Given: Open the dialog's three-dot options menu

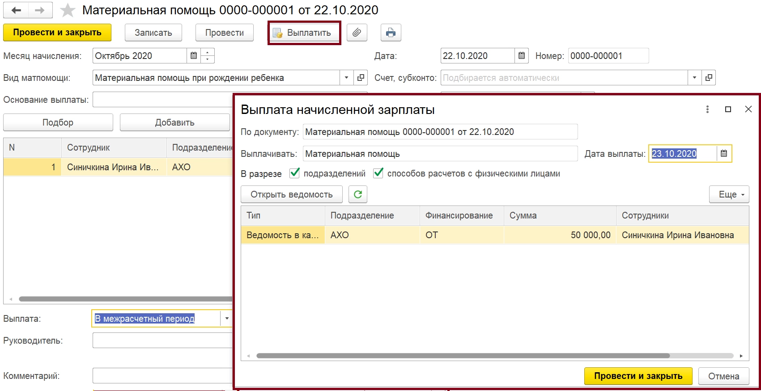Looking at the screenshot, I should point(707,109).
